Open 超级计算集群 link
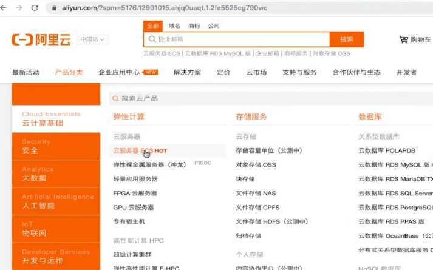The image size is (433, 270). 132,255
